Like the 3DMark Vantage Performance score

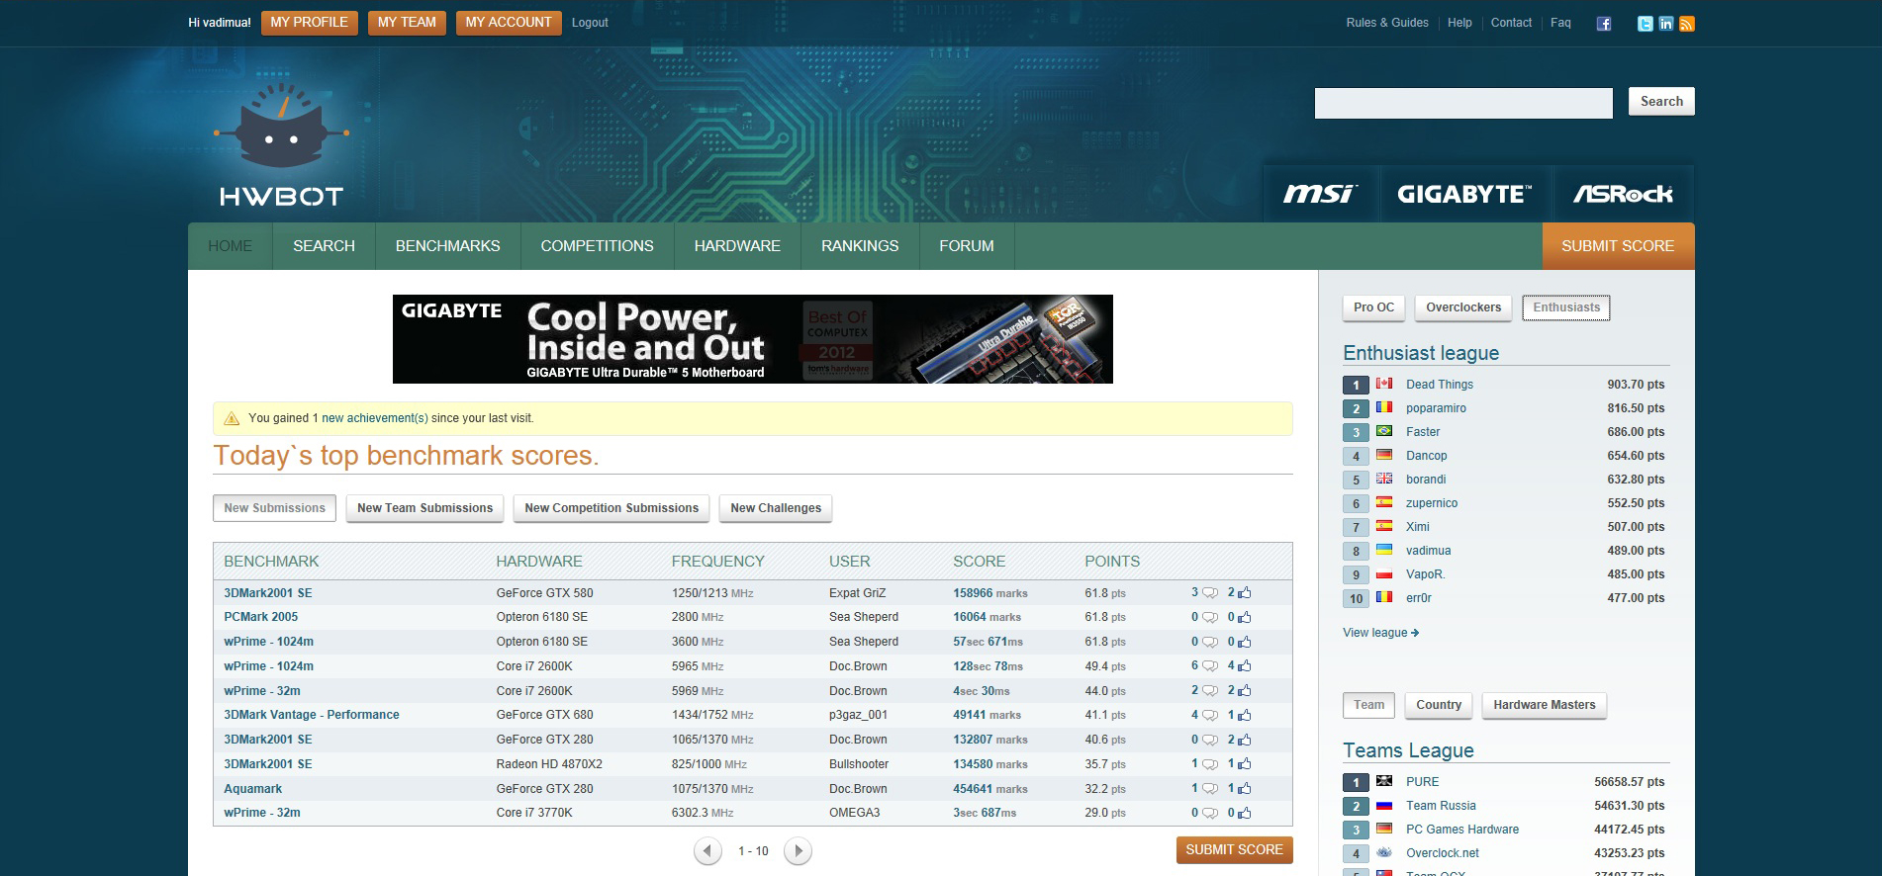[x=1244, y=715]
